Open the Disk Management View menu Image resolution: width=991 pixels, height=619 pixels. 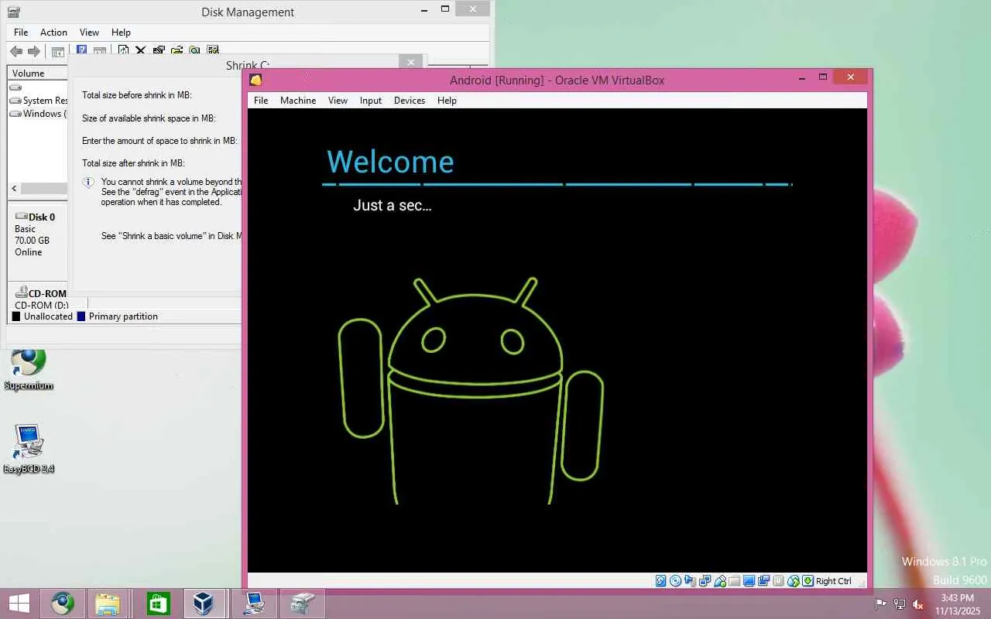[89, 32]
